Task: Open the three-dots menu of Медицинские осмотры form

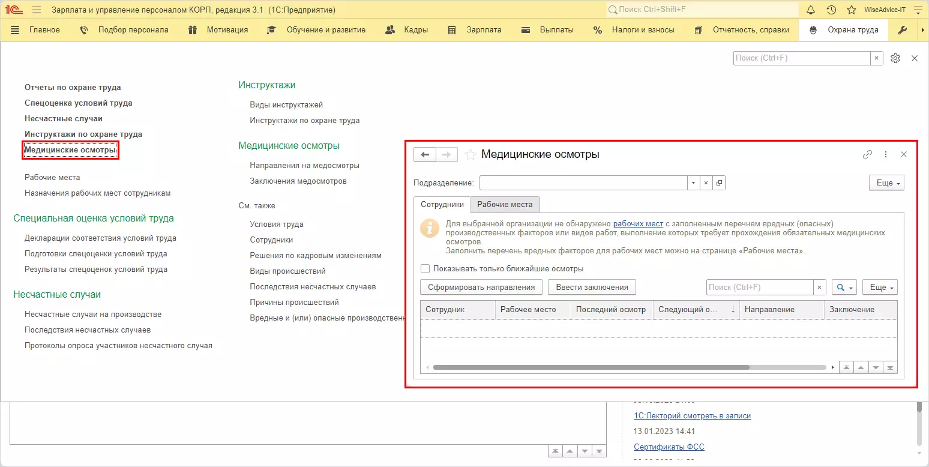Action: click(886, 154)
